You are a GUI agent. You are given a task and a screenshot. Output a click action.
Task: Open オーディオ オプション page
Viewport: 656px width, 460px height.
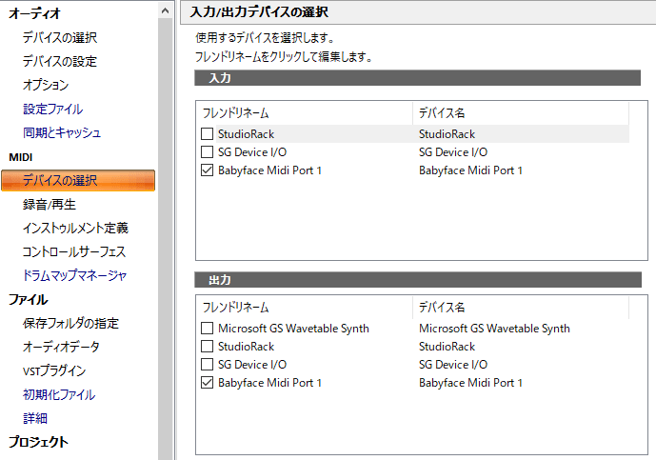click(x=46, y=85)
